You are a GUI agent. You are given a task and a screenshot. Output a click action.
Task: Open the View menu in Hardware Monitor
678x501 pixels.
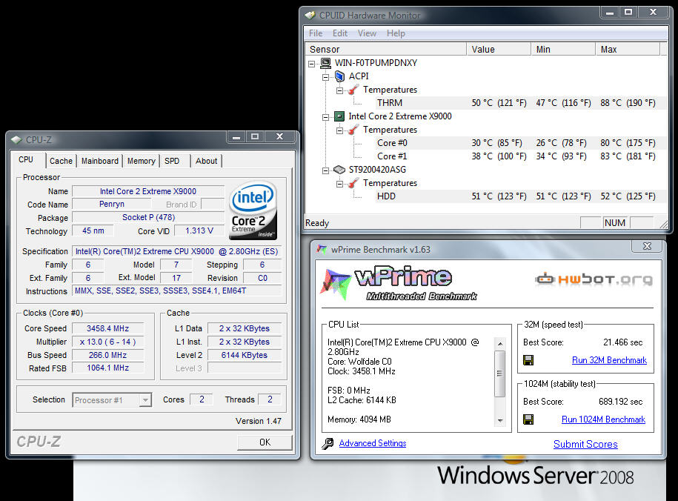pos(367,33)
